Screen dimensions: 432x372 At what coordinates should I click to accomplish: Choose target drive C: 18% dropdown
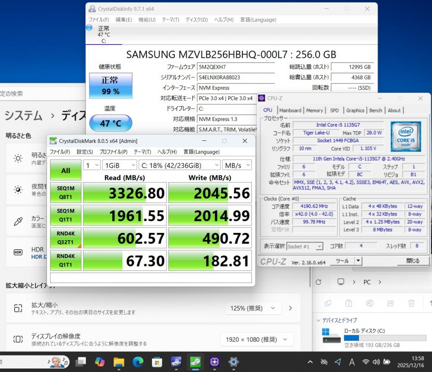click(x=179, y=165)
